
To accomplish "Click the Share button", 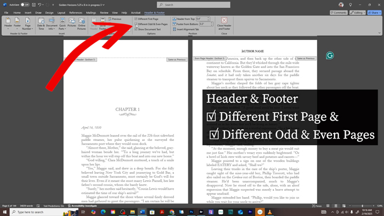I will (375, 13).
